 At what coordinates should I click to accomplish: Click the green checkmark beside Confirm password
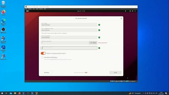pos(99,48)
